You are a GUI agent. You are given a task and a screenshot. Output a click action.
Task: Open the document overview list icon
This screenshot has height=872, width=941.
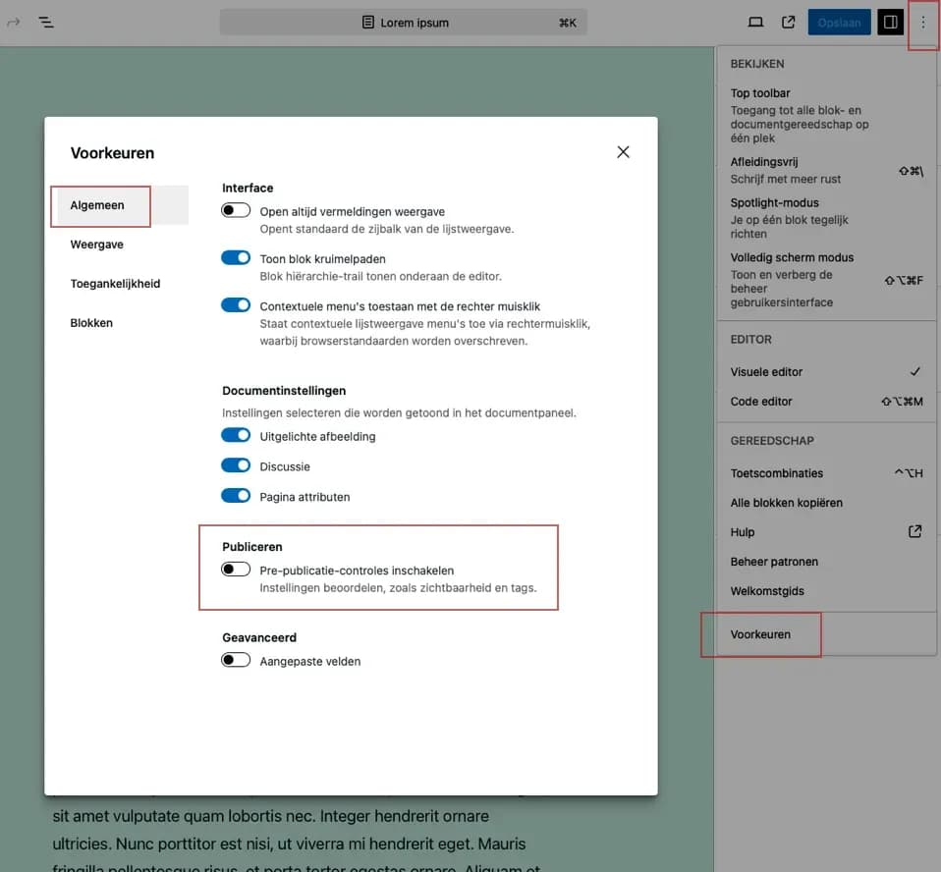pos(45,23)
